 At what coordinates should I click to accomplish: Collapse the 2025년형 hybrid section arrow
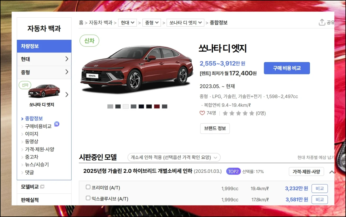[332, 172]
